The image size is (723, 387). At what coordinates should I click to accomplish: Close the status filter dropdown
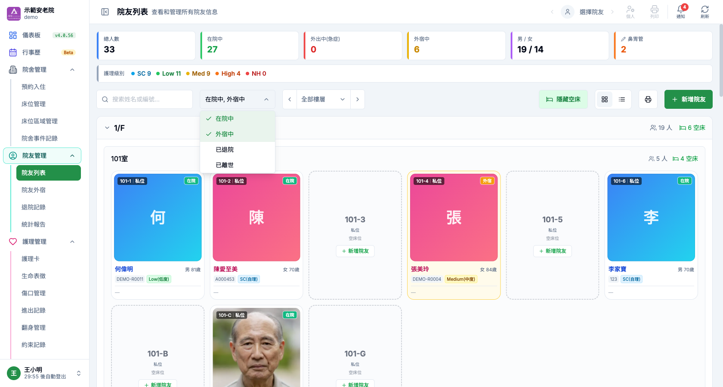point(238,99)
